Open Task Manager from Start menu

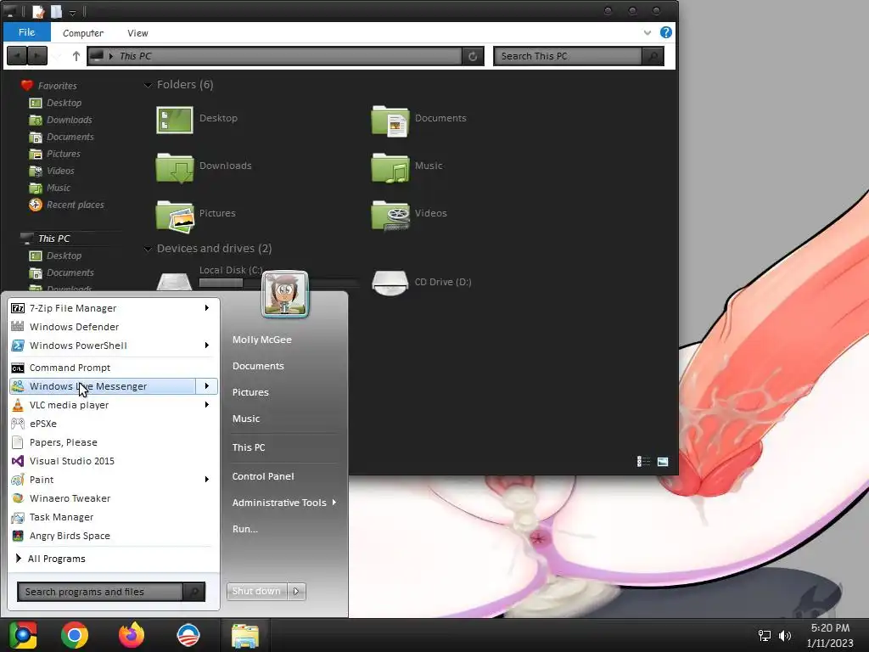(x=113, y=517)
